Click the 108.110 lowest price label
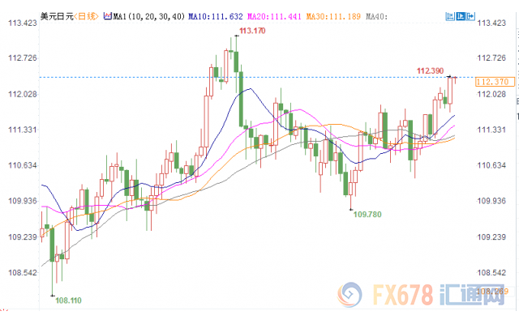519x324 pixels. (68, 301)
